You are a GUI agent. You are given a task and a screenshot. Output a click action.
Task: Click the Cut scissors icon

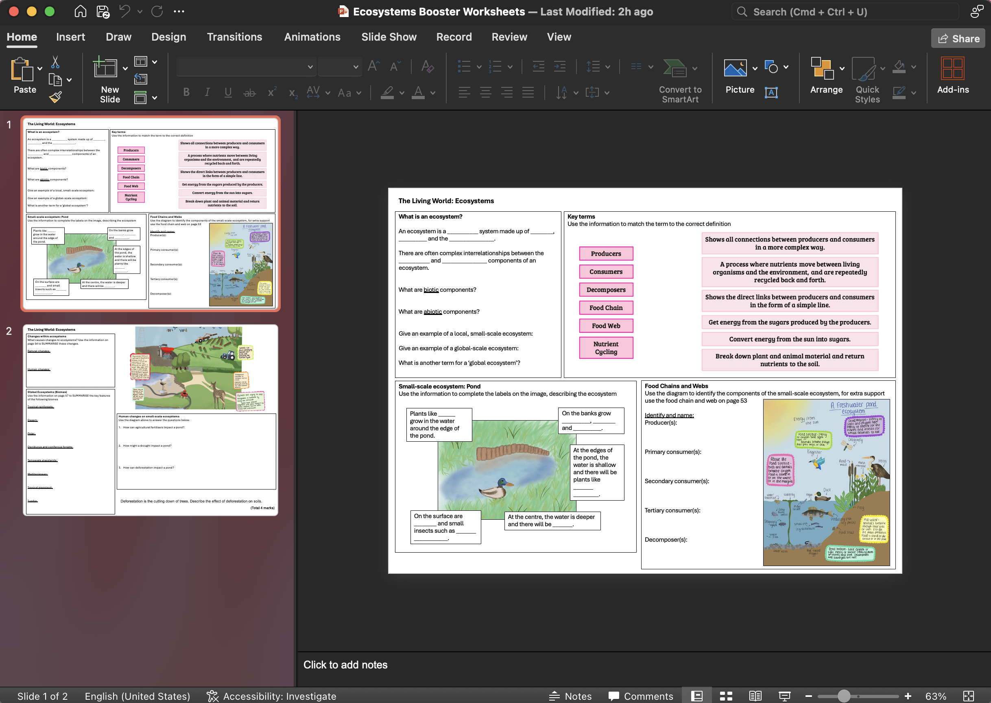(55, 62)
